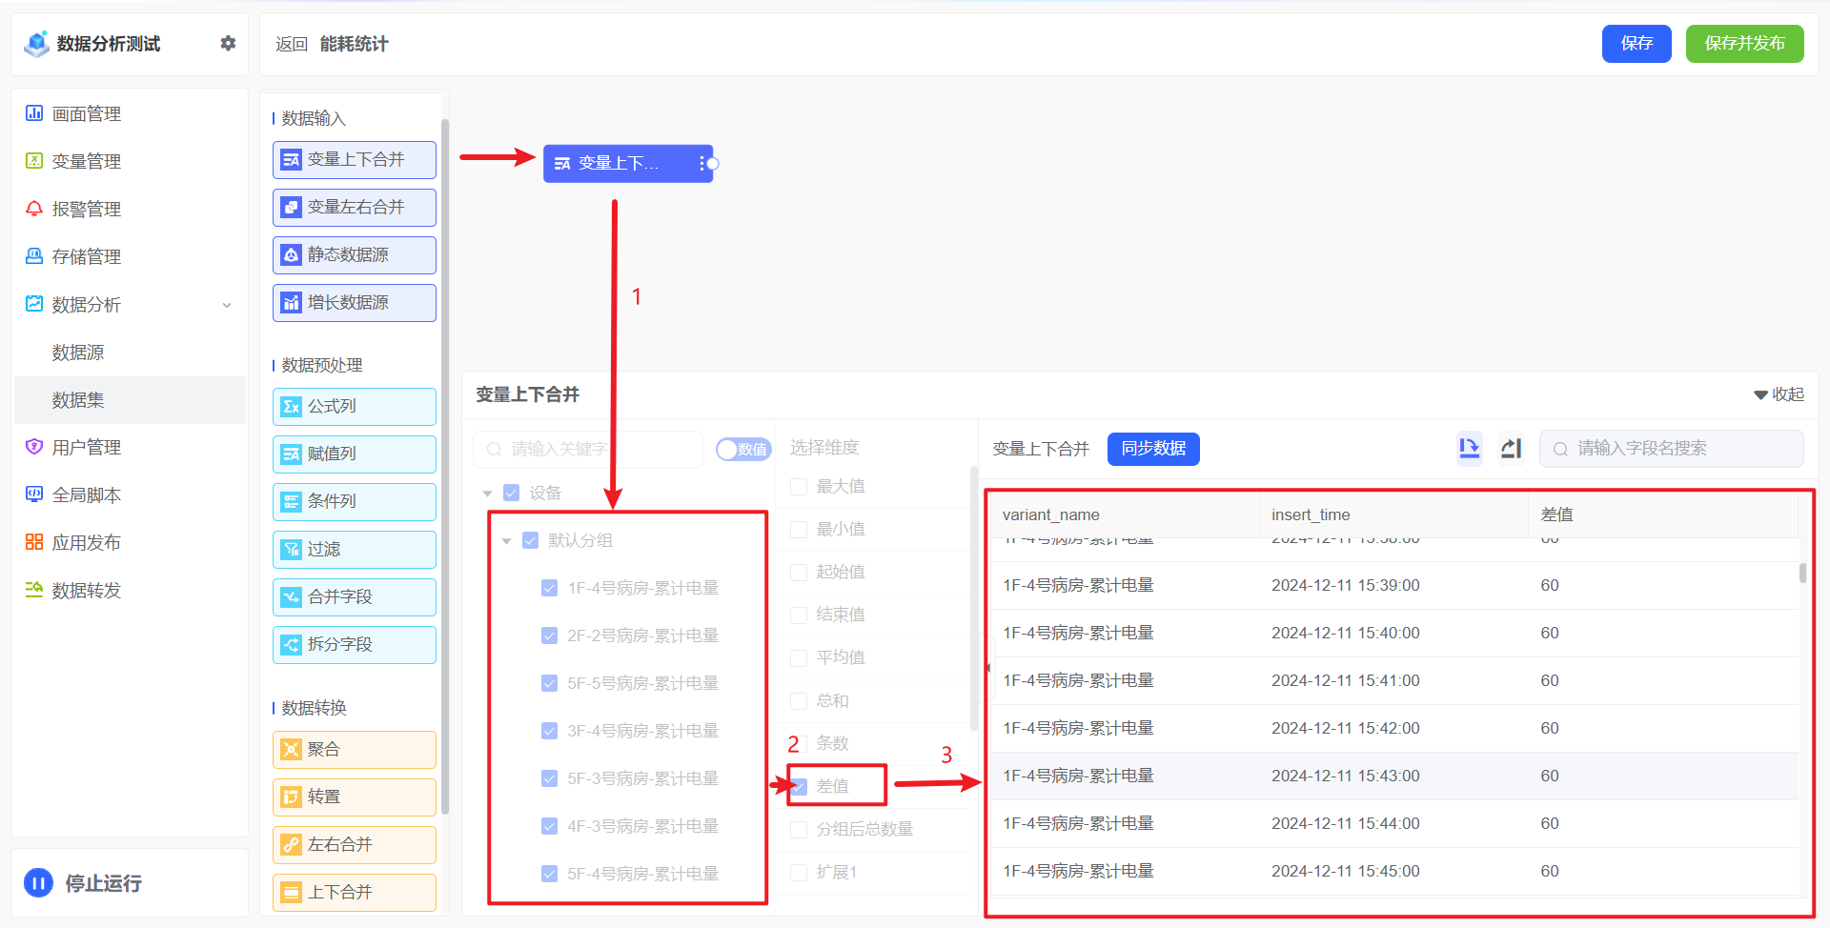This screenshot has width=1830, height=928.
Task: Click the 变量上下合并 data input icon
Action: point(292,160)
